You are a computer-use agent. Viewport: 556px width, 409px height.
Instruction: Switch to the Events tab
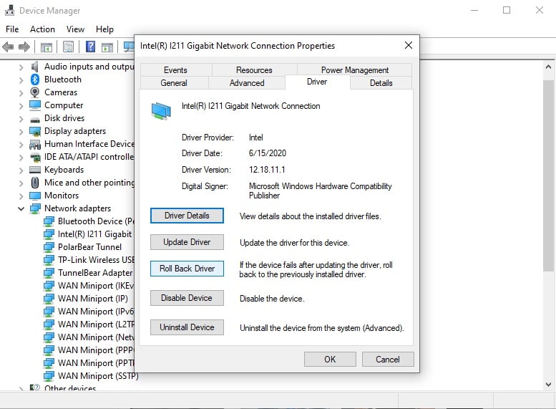[175, 70]
